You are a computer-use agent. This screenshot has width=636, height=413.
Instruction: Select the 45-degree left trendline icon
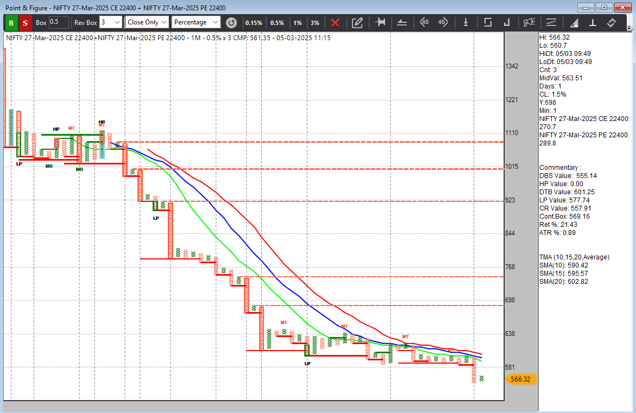point(424,23)
